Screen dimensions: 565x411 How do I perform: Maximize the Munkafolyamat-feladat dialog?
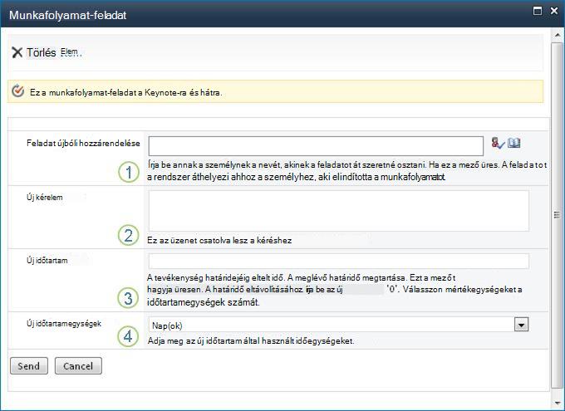tap(538, 11)
